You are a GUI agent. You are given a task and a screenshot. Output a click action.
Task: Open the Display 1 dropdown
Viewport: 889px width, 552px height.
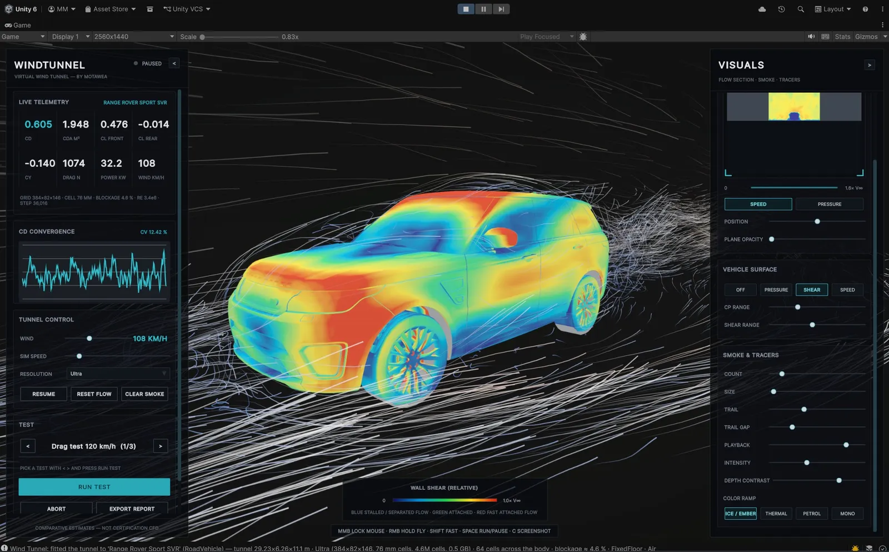point(69,37)
